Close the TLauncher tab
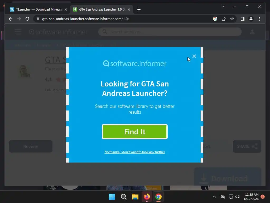 pyautogui.click(x=66, y=10)
